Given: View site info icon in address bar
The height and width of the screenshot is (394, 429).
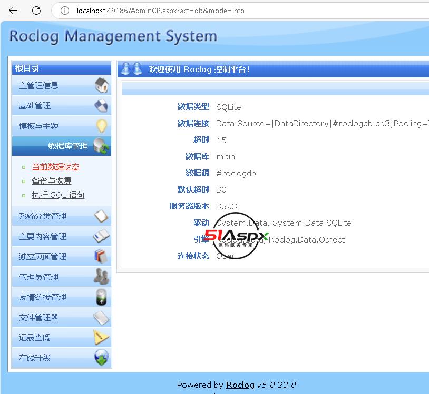Looking at the screenshot, I should (65, 11).
